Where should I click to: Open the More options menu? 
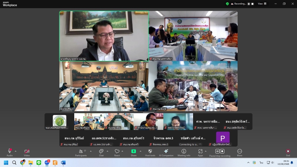239,153
